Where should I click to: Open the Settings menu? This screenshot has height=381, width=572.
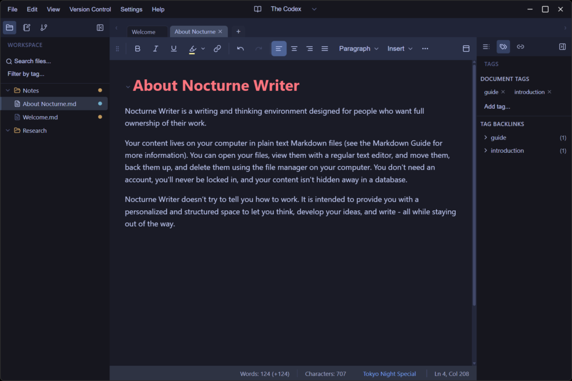point(131,9)
